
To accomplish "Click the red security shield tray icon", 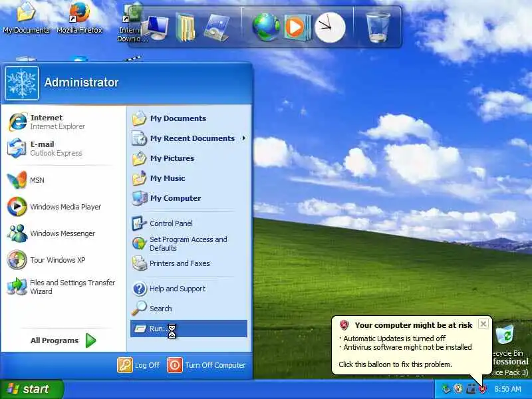I will (483, 389).
